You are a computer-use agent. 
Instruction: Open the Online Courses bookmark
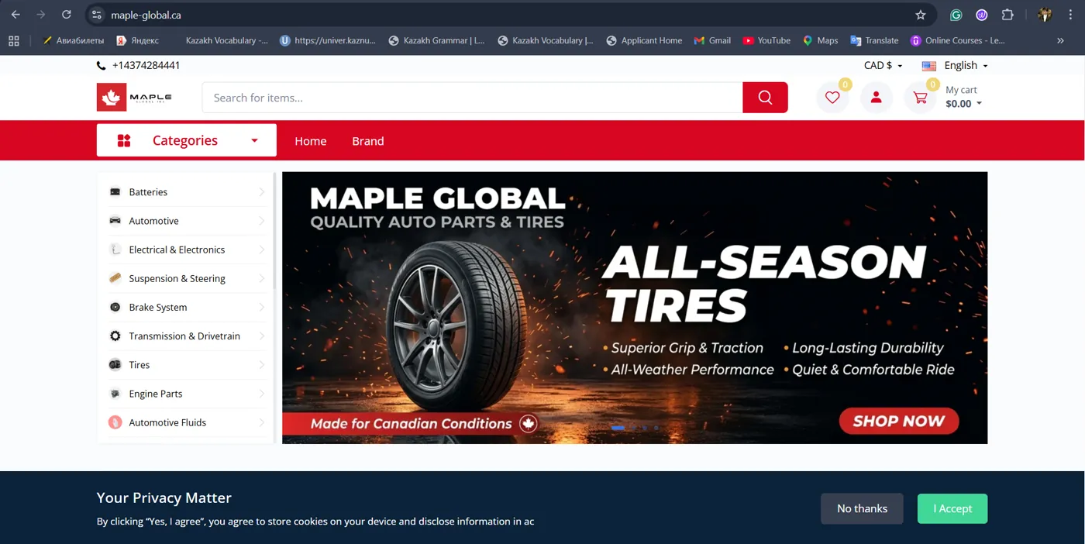coord(957,40)
